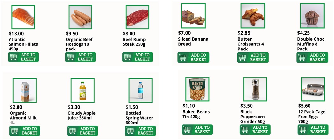The height and width of the screenshot is (140, 334).
Task: Open the Cloudy Apple Juice bottle image
Action: 82,90
